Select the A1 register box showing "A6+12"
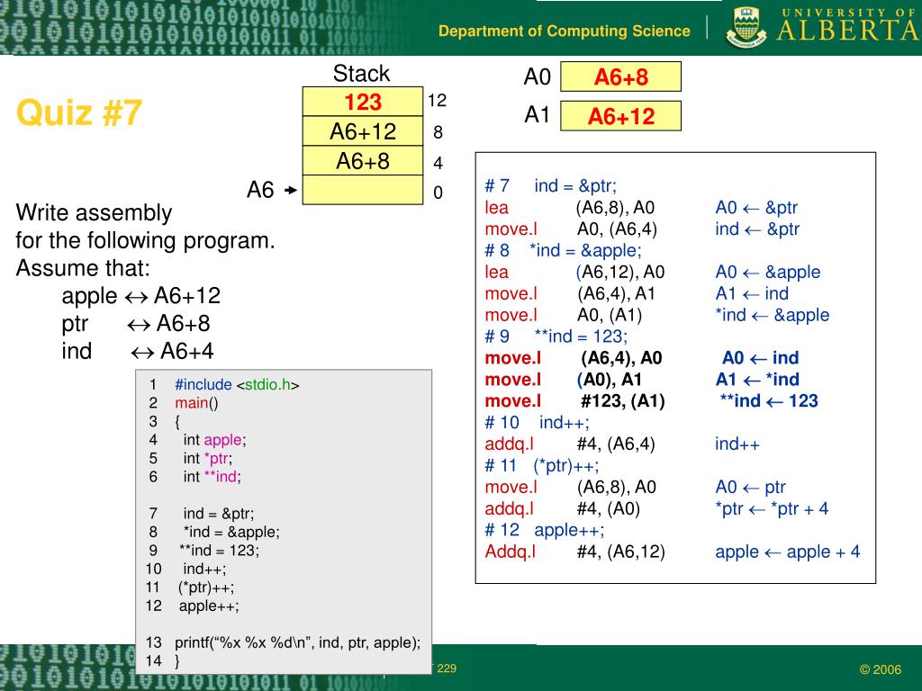Viewport: 922px width, 691px height. [x=621, y=116]
